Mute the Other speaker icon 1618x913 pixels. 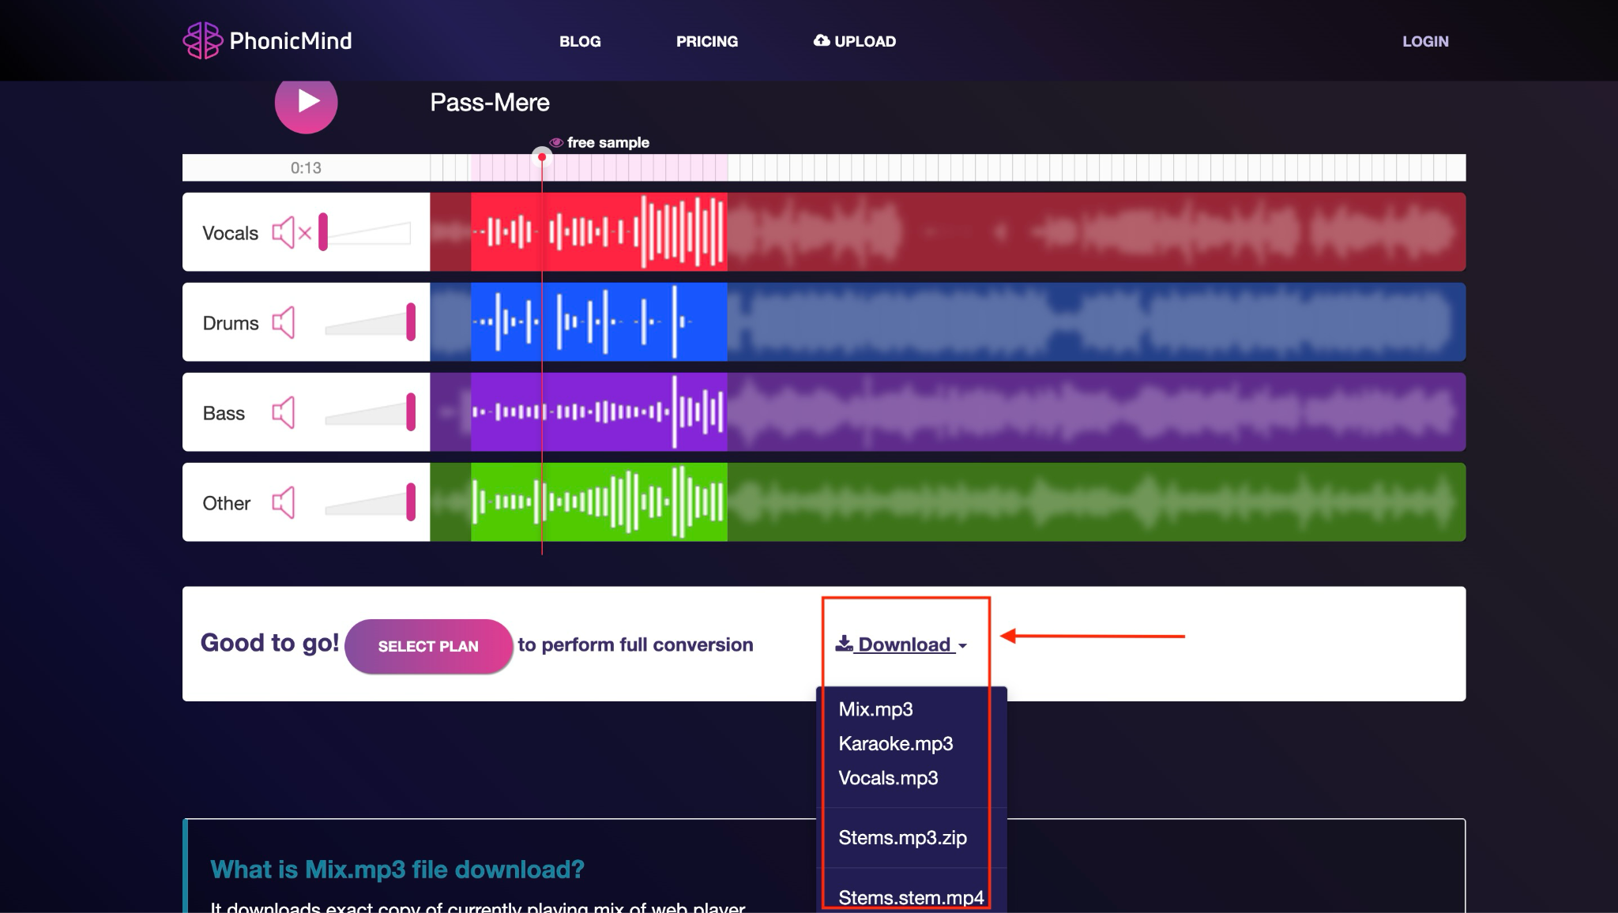pyautogui.click(x=284, y=502)
